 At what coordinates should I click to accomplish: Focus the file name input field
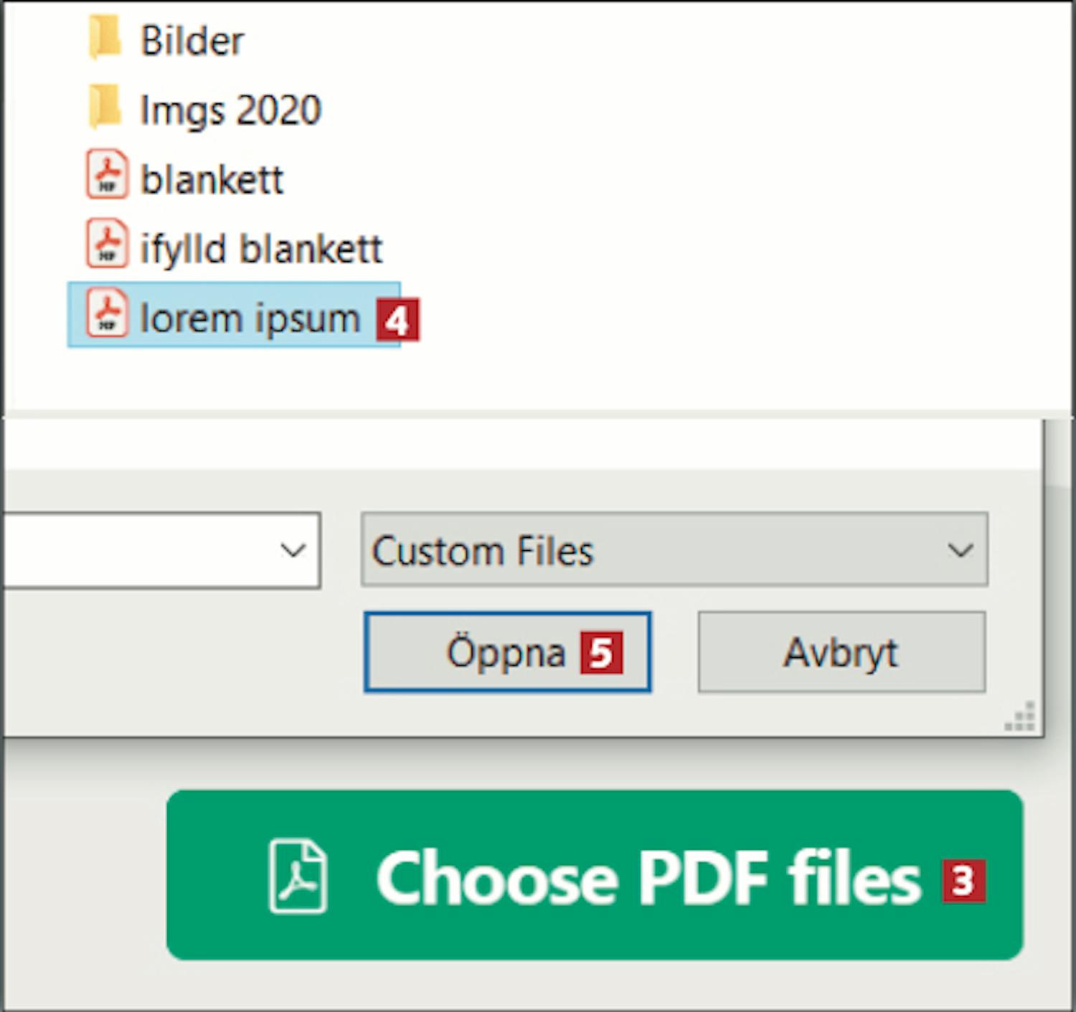pos(136,551)
